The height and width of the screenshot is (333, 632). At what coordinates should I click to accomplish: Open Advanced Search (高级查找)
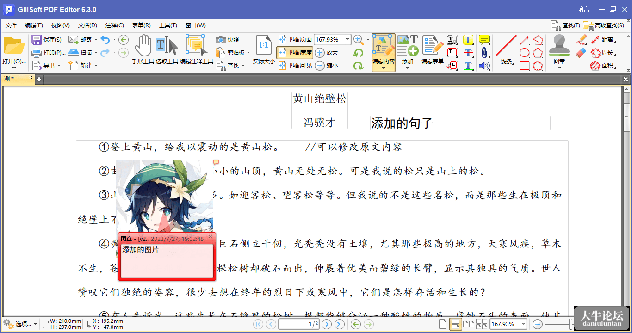coord(604,25)
